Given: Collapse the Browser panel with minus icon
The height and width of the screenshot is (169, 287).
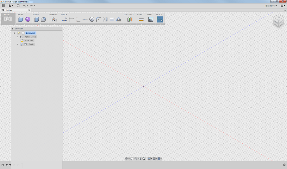Looking at the screenshot, I should [x=13, y=29].
